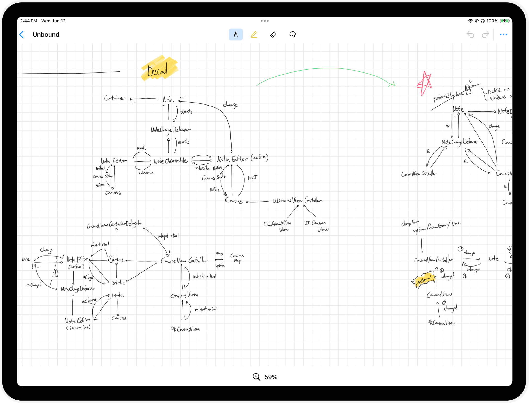The width and height of the screenshot is (529, 403).
Task: Tap the zoom magnifier icon
Action: [x=256, y=377]
